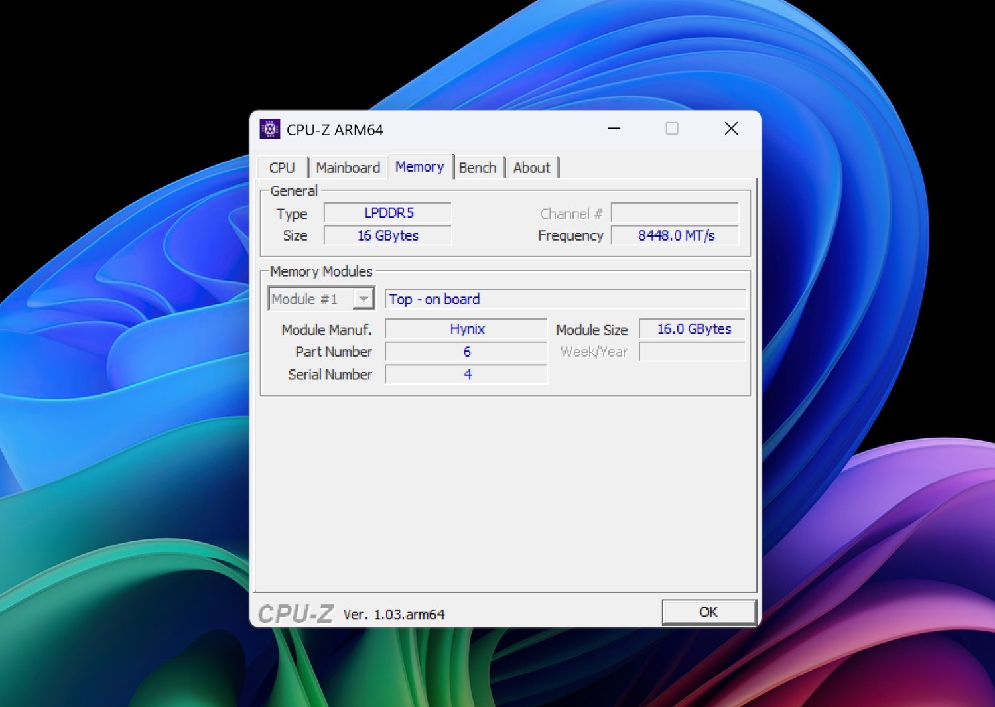Switch to the CPU tab

pos(282,168)
